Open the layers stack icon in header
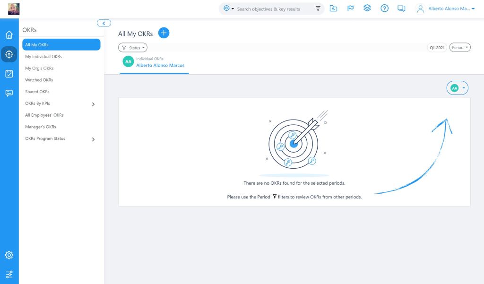 (x=367, y=9)
